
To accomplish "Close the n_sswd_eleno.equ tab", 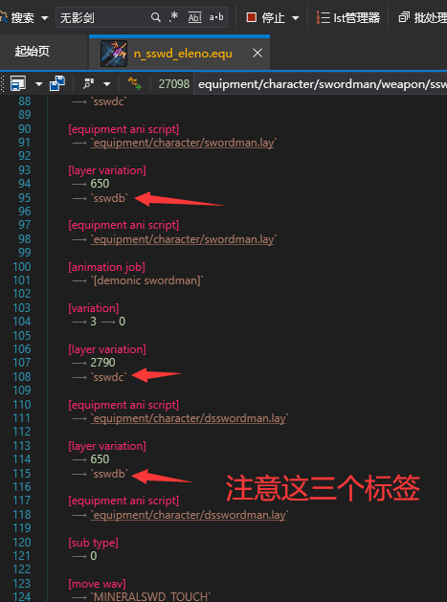I will coord(257,53).
